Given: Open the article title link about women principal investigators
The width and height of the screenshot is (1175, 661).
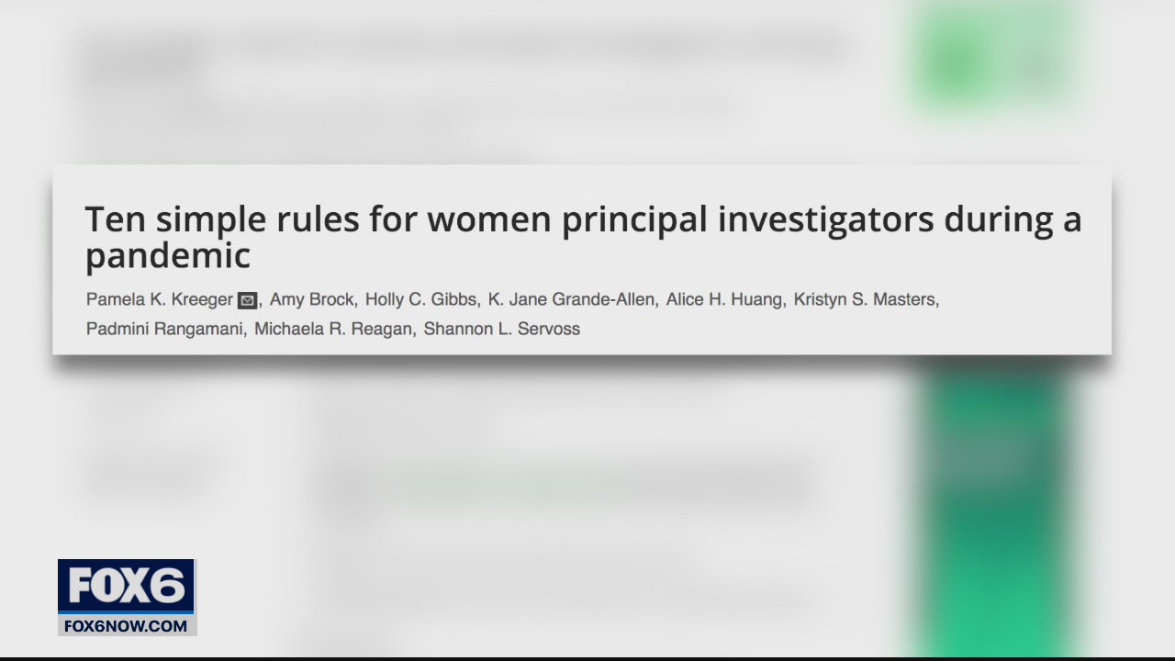Looking at the screenshot, I should [x=583, y=237].
